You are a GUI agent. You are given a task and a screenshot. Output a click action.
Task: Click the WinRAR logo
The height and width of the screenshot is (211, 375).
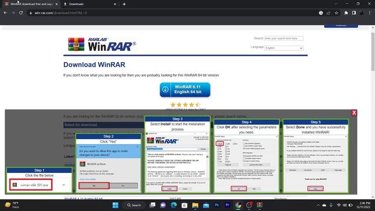click(102, 45)
